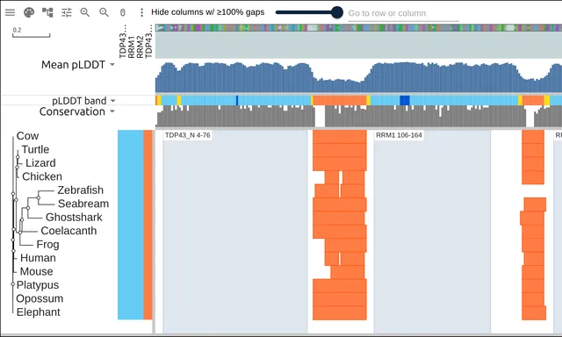Open the vertical three-dot more menu
Screen dimensions: 562x337
coord(141,12)
